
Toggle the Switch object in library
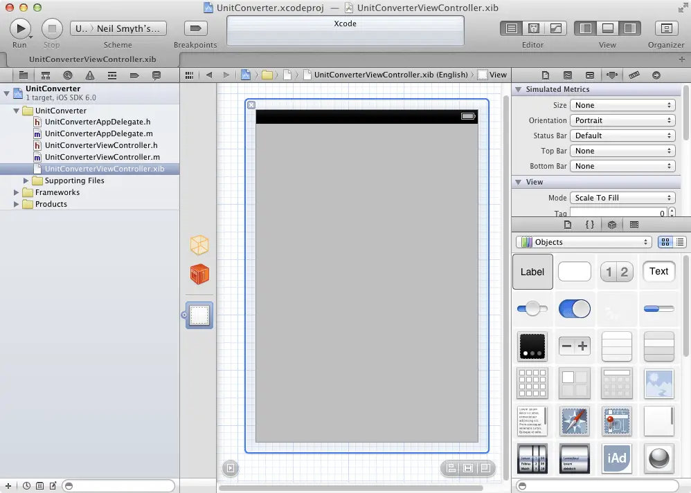574,308
